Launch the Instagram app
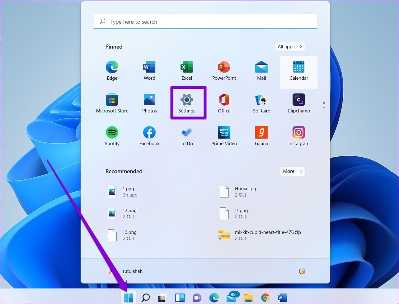Image resolution: width=399 pixels, height=304 pixels. pos(298,136)
